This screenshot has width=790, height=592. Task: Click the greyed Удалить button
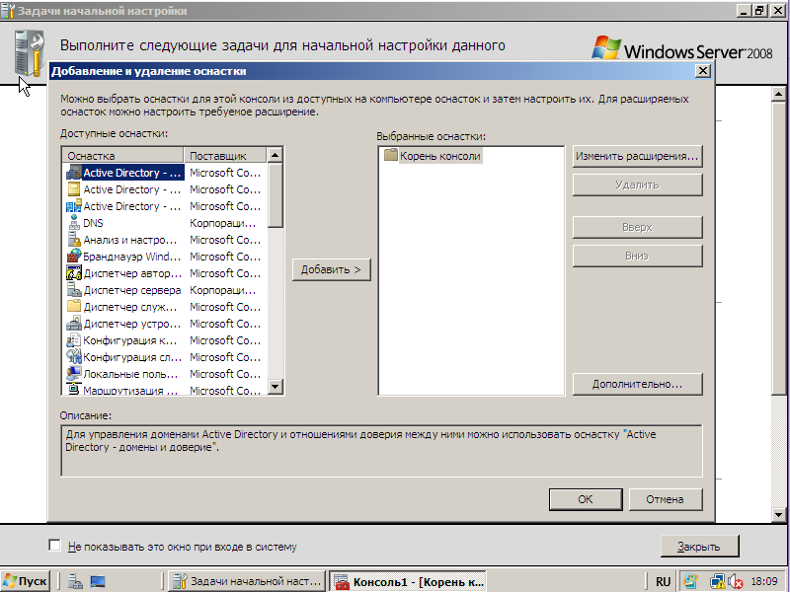tap(637, 185)
